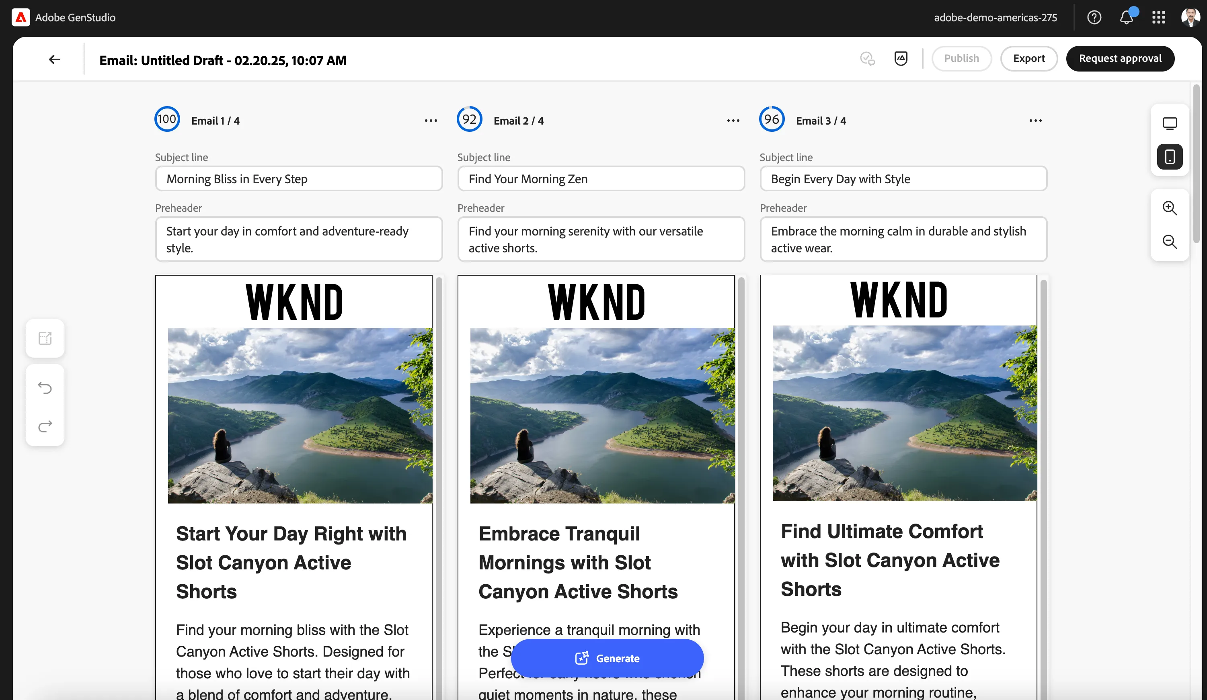This screenshot has height=700, width=1207.
Task: Click Request approval
Action: click(x=1120, y=58)
